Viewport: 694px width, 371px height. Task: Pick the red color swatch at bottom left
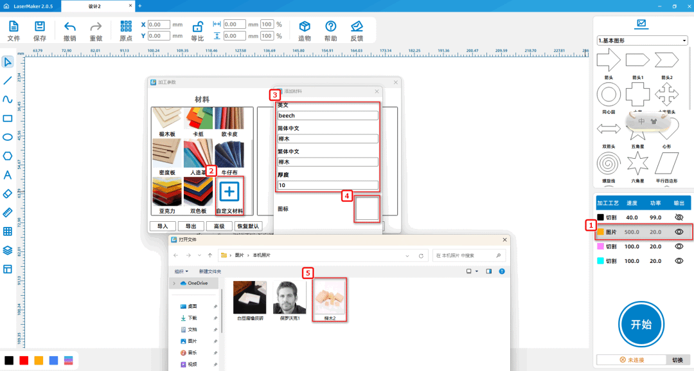point(24,360)
